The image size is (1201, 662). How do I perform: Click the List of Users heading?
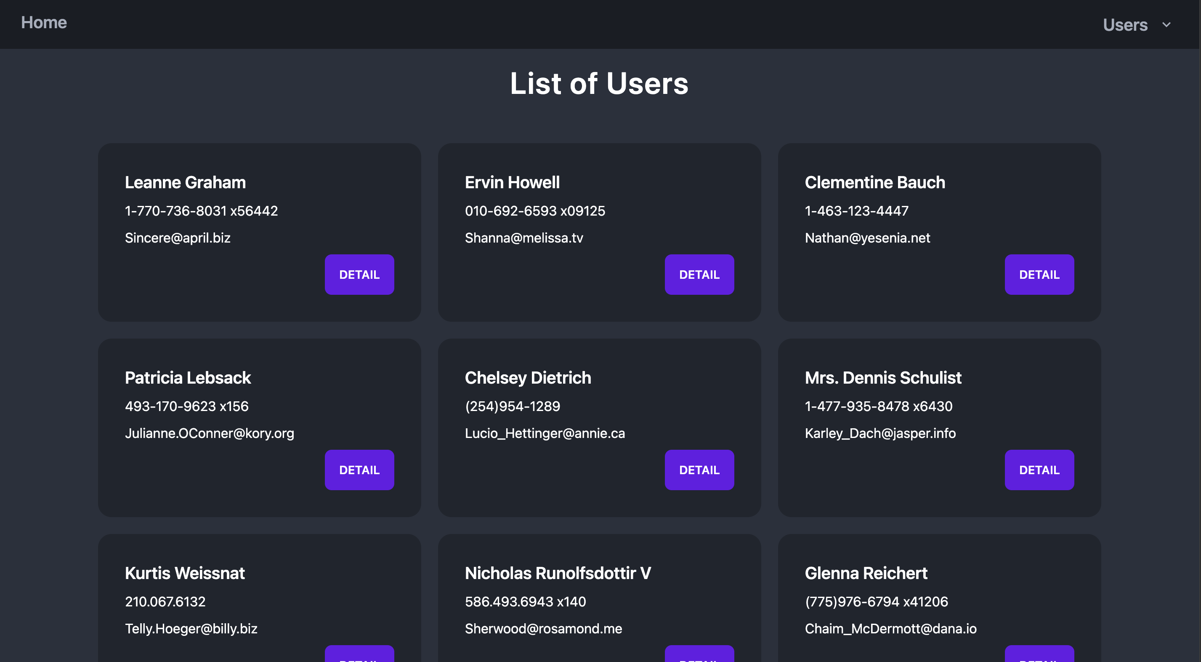[599, 83]
